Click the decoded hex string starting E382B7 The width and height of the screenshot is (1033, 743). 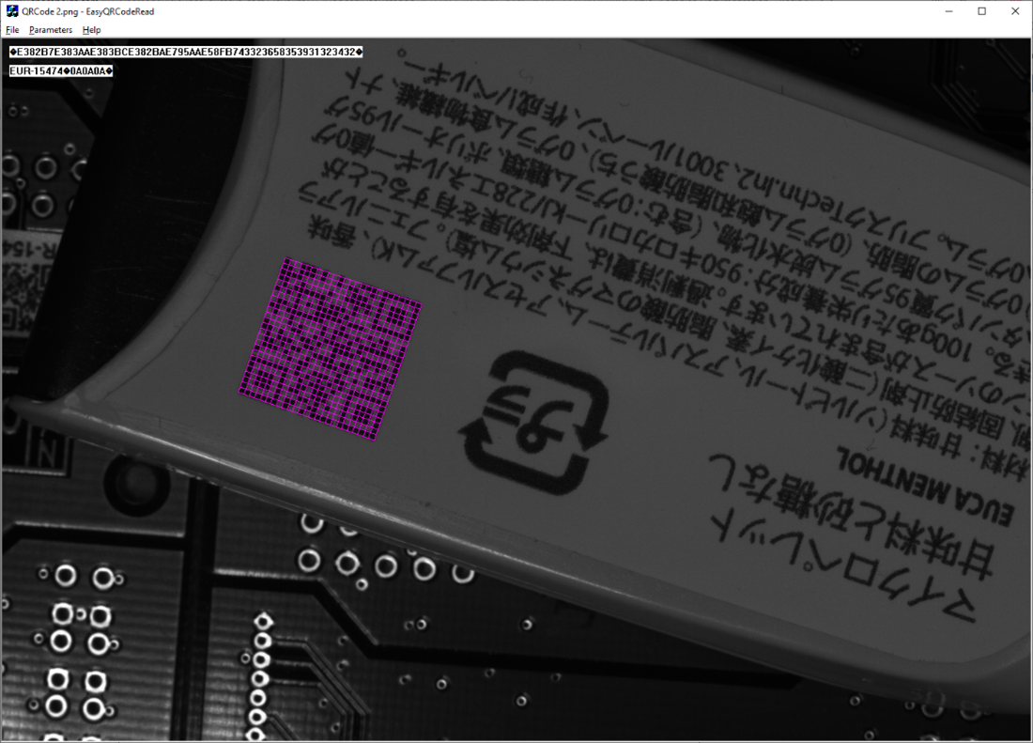[x=186, y=52]
